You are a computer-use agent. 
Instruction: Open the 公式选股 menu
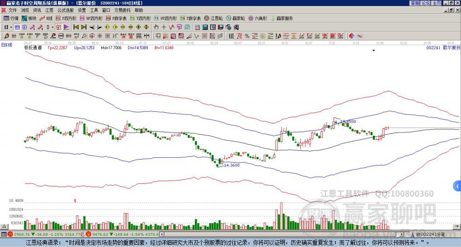tap(66, 10)
